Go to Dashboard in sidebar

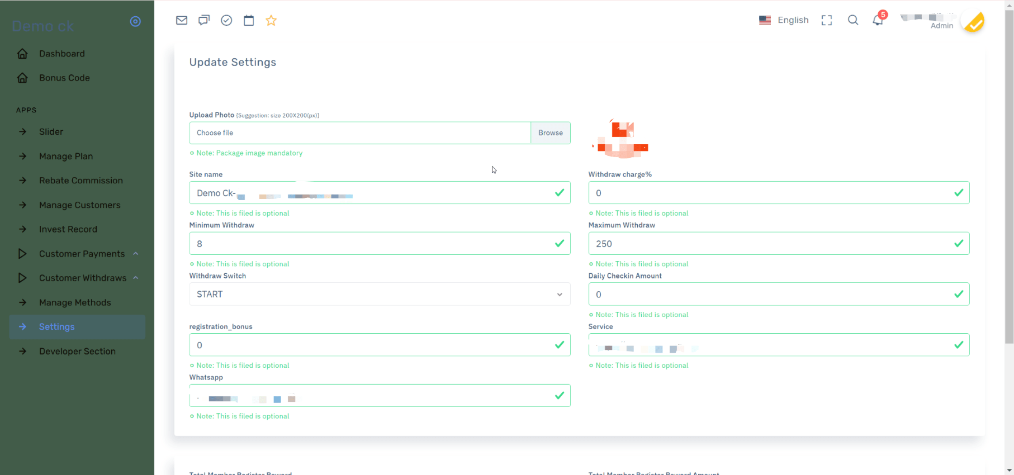click(x=62, y=53)
